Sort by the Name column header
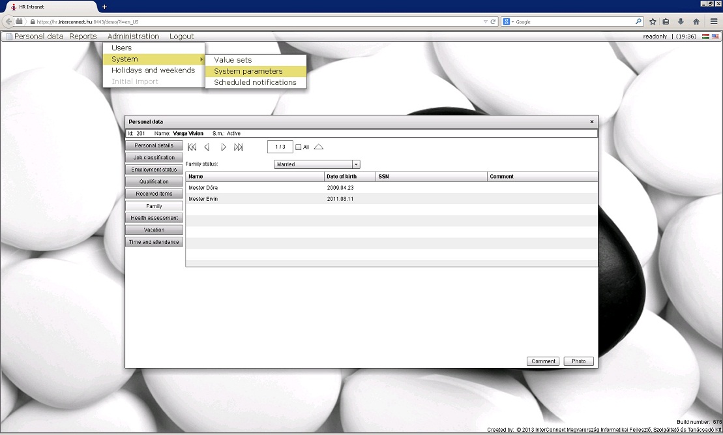Screen dimensions: 723x435 point(255,176)
